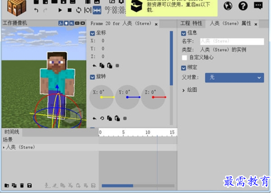Enable the 自定义轴心 checkbox

pos(184,58)
